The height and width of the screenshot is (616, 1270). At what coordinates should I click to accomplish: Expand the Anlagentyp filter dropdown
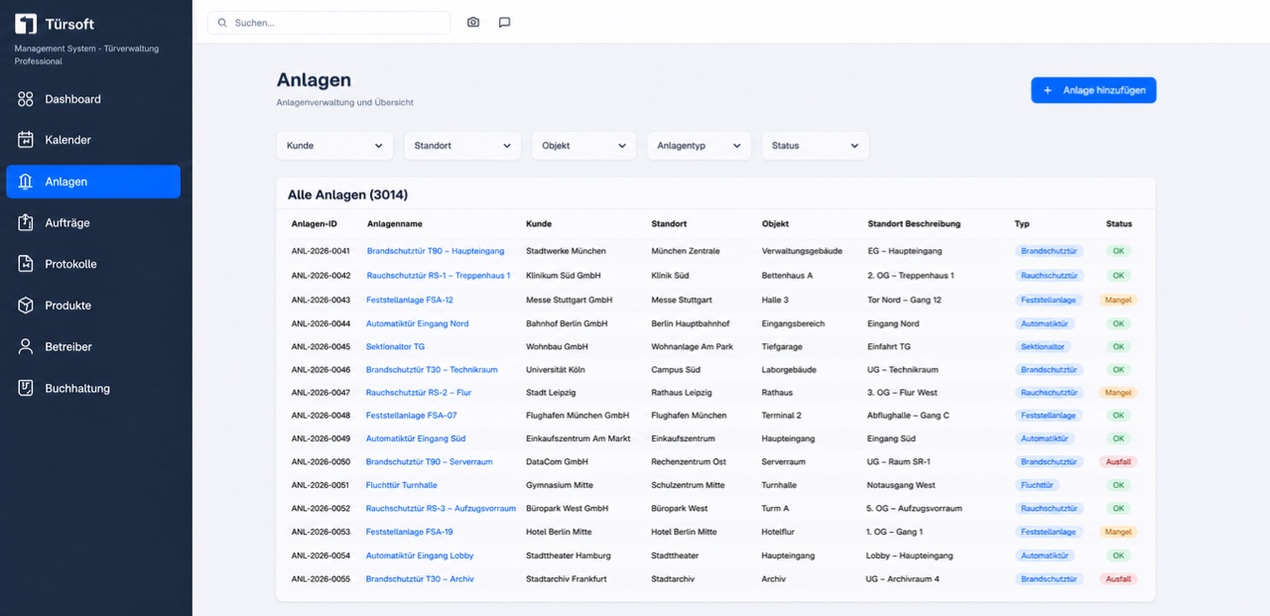(x=698, y=146)
